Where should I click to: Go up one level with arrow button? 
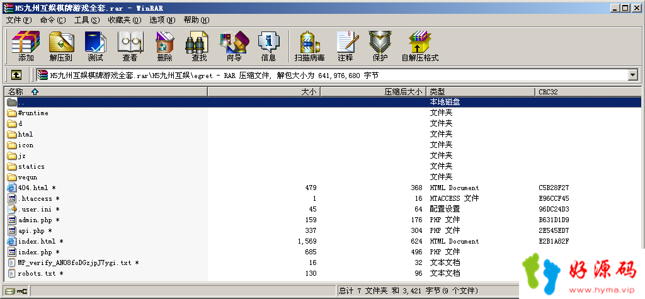click(x=16, y=75)
